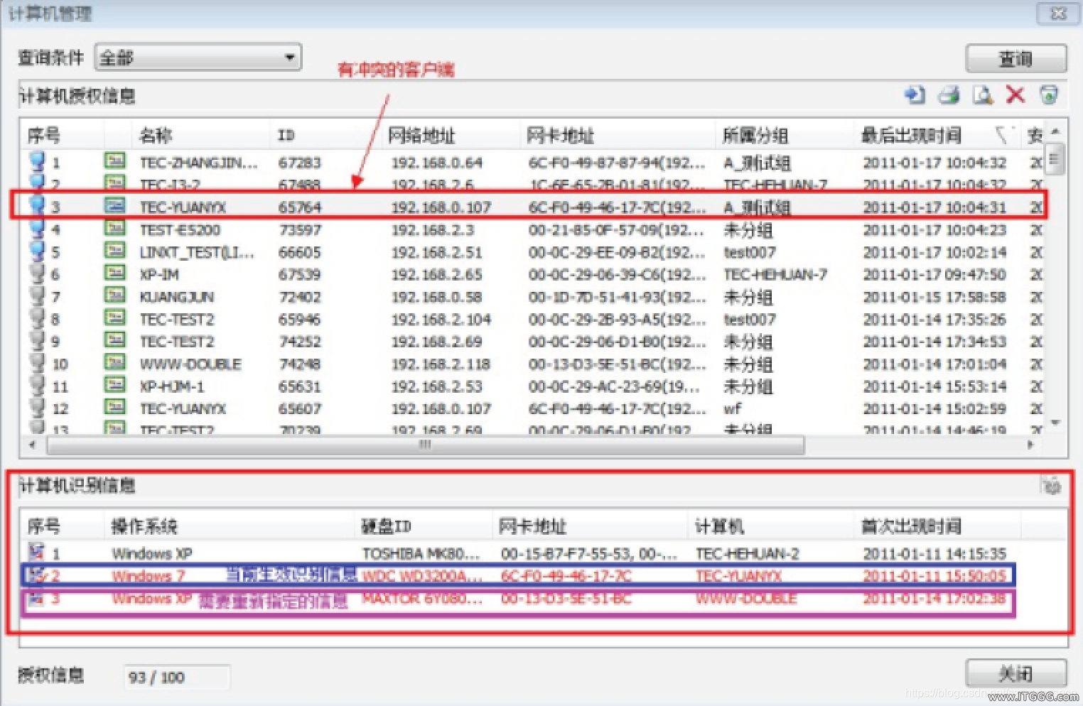The height and width of the screenshot is (706, 1083).
Task: Click the 授权信息 field showing 93 / 100
Action: tap(176, 677)
